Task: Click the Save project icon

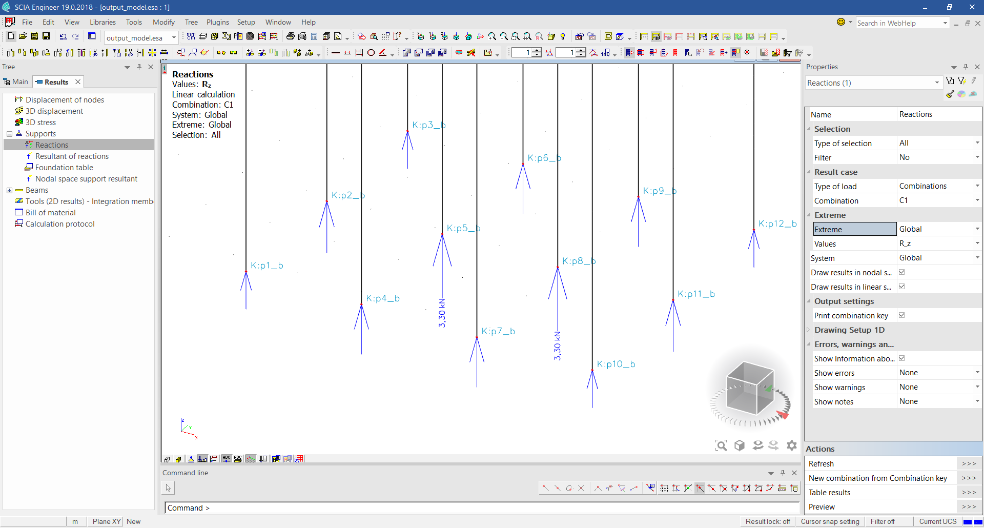Action: click(x=46, y=36)
